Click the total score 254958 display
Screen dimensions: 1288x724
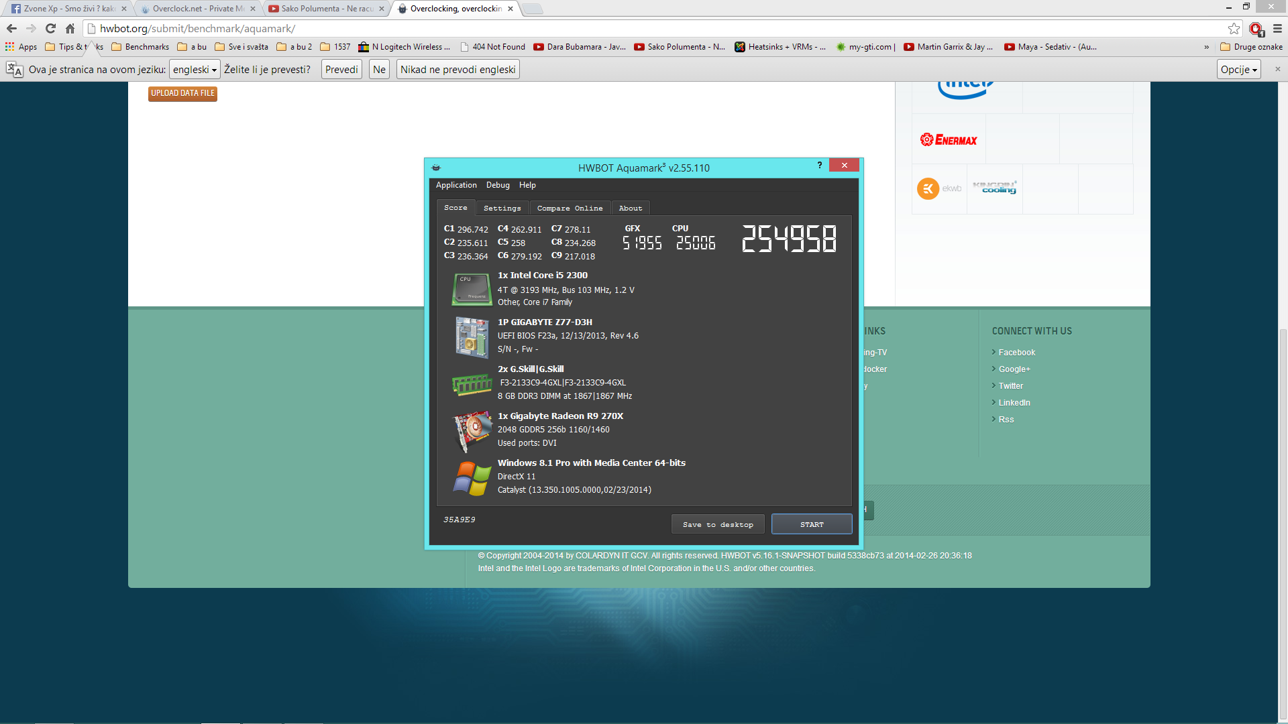(789, 239)
